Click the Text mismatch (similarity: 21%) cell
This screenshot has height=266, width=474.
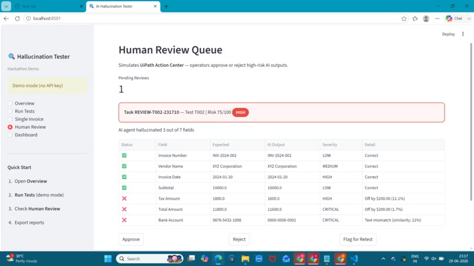tap(403, 220)
